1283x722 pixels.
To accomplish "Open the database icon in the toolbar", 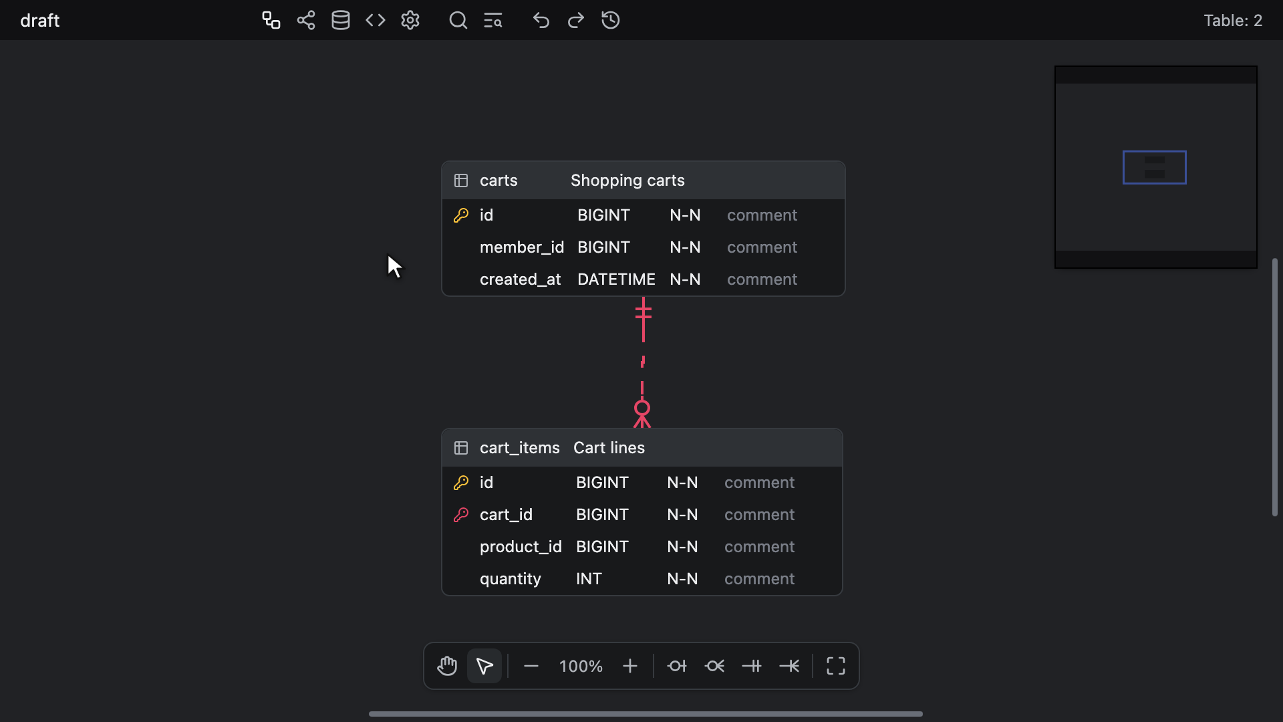I will point(341,20).
